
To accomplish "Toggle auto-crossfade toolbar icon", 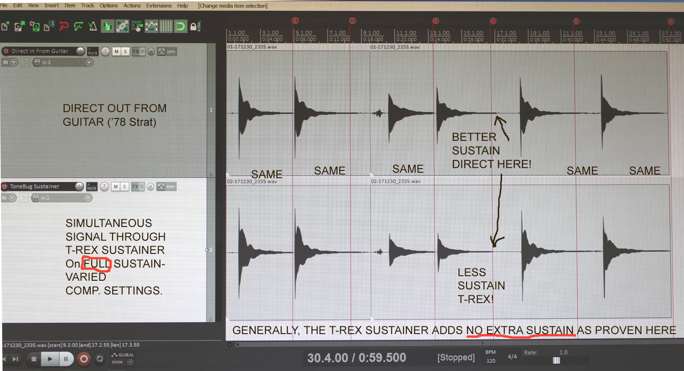I will pos(108,26).
